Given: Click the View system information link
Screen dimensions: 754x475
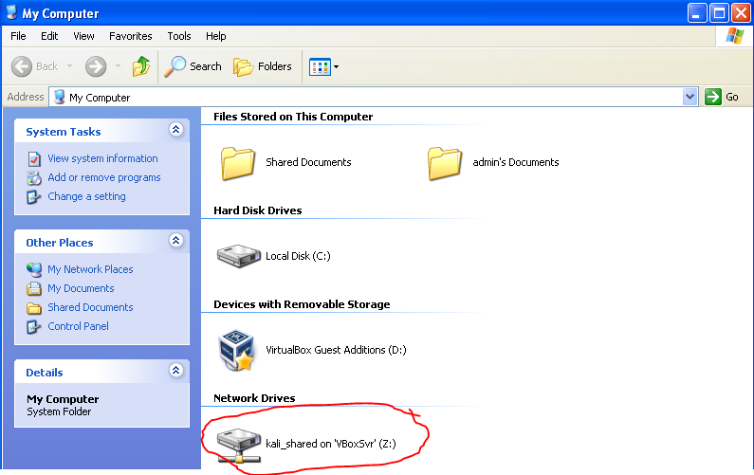Looking at the screenshot, I should coord(102,158).
